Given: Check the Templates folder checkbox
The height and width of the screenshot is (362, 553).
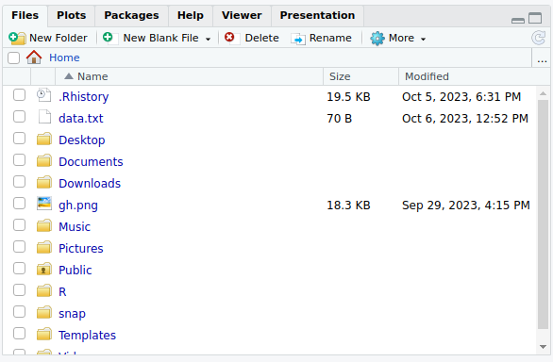Looking at the screenshot, I should point(19,334).
